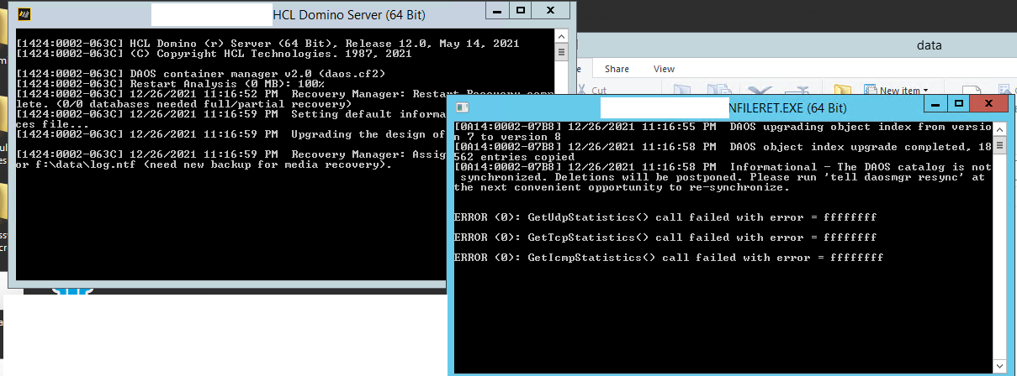Click the 'tell daosmgr resync' message line
The image size is (1017, 376).
(723, 177)
